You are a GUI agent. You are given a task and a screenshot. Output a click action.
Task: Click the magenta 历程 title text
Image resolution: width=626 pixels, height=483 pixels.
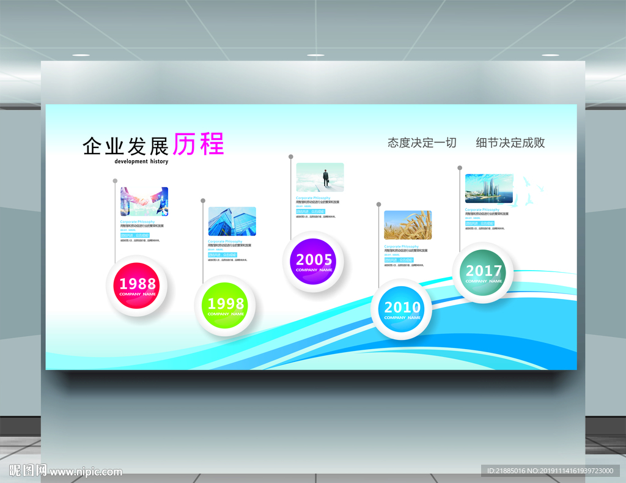(x=199, y=144)
